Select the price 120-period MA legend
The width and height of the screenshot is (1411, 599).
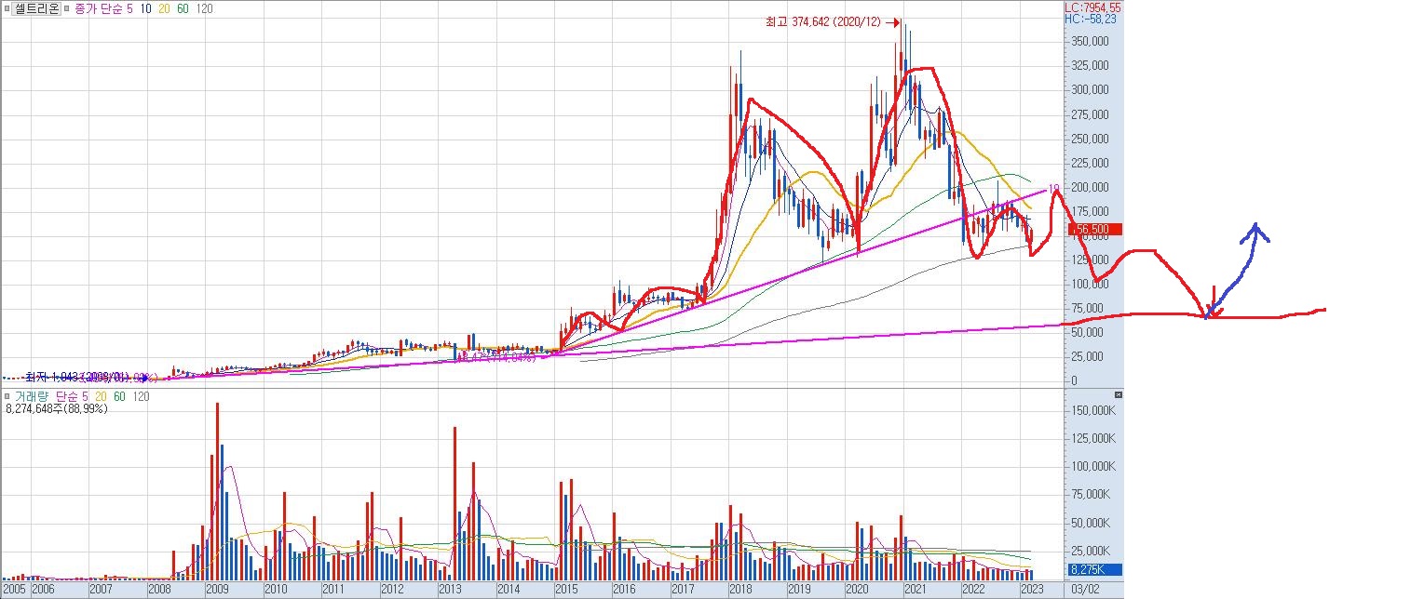pos(206,7)
